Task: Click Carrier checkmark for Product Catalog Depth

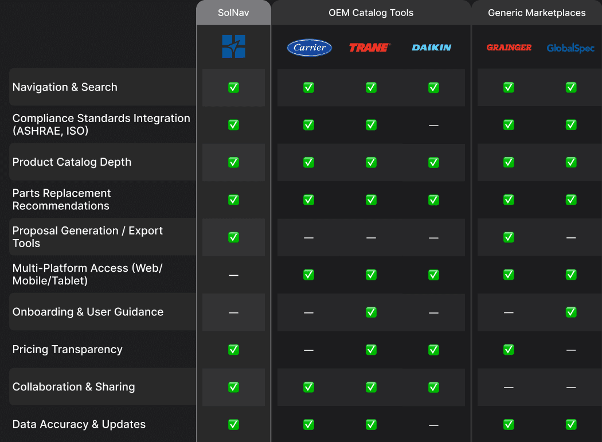Action: (308, 162)
